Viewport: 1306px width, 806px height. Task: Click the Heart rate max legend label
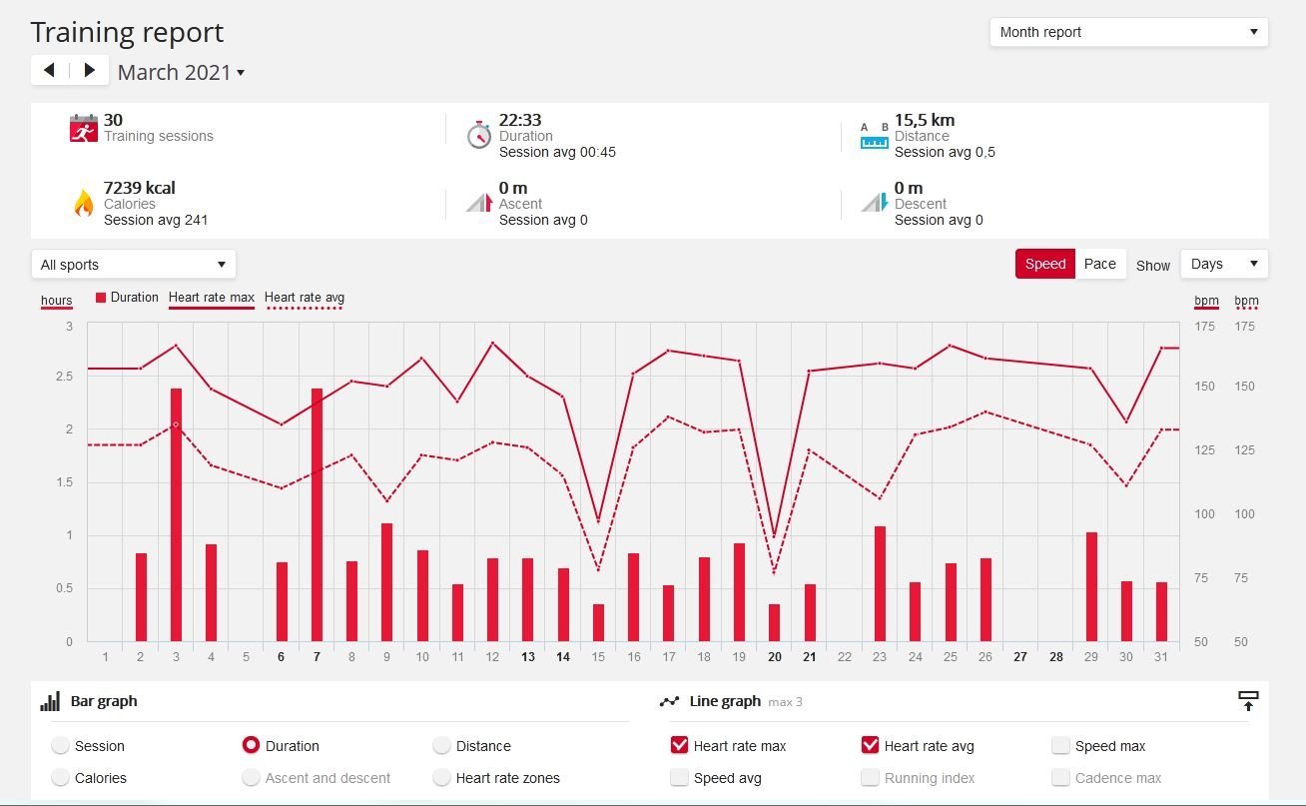click(x=212, y=298)
